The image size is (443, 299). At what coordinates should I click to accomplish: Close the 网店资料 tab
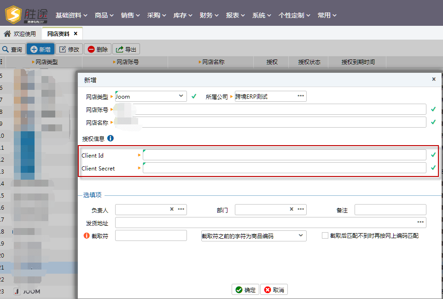(76, 34)
